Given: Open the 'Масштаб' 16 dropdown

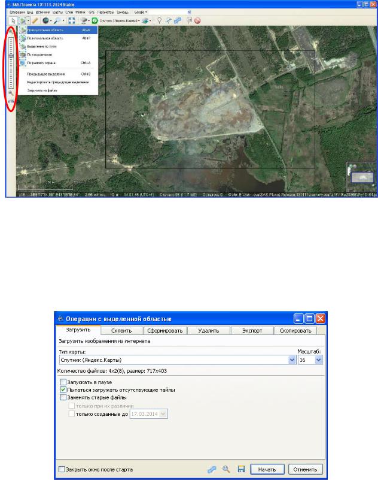Looking at the screenshot, I should coord(318,360).
